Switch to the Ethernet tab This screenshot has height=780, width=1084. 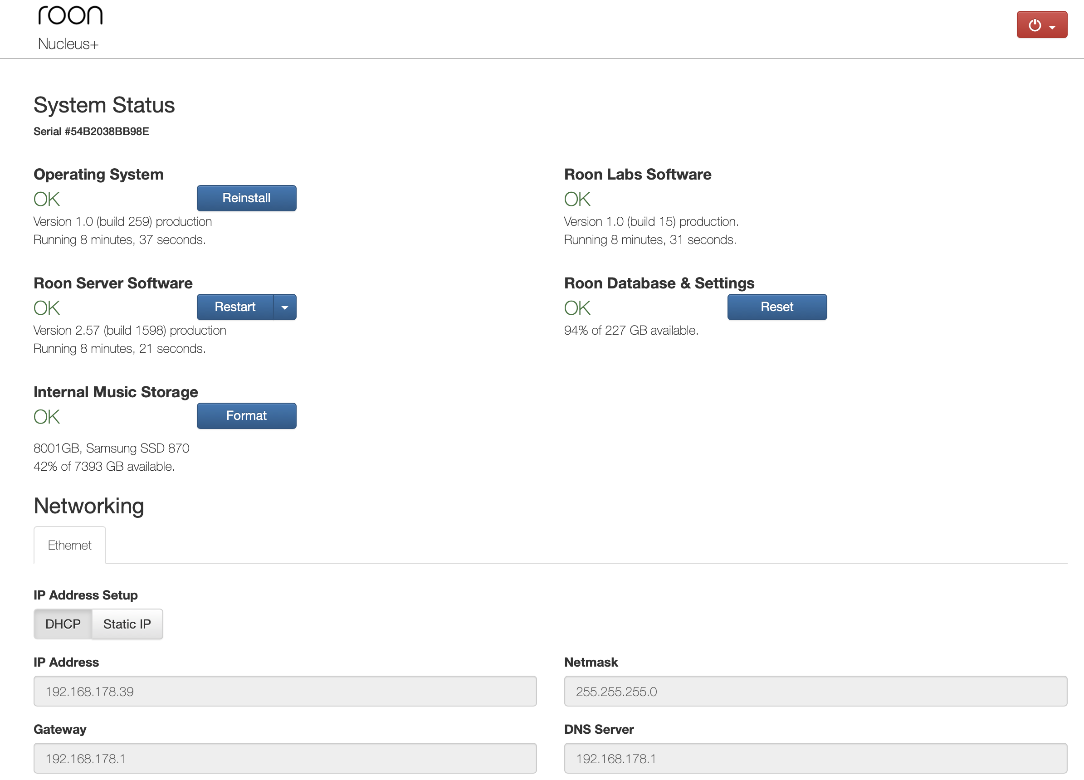69,546
